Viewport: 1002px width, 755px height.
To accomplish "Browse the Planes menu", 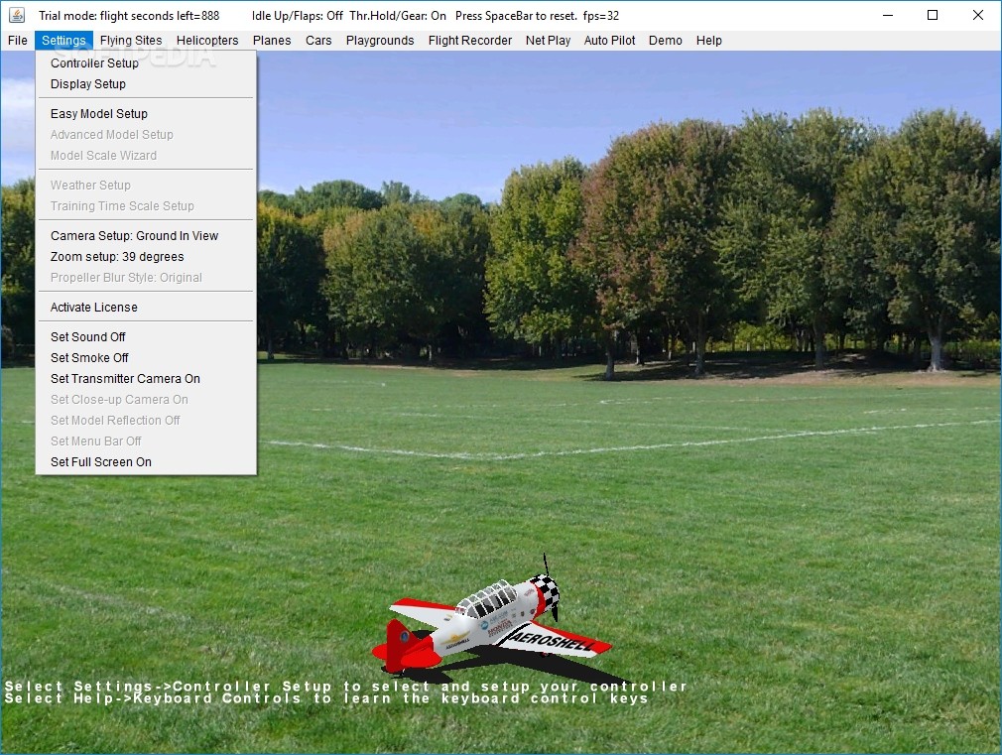I will 272,41.
